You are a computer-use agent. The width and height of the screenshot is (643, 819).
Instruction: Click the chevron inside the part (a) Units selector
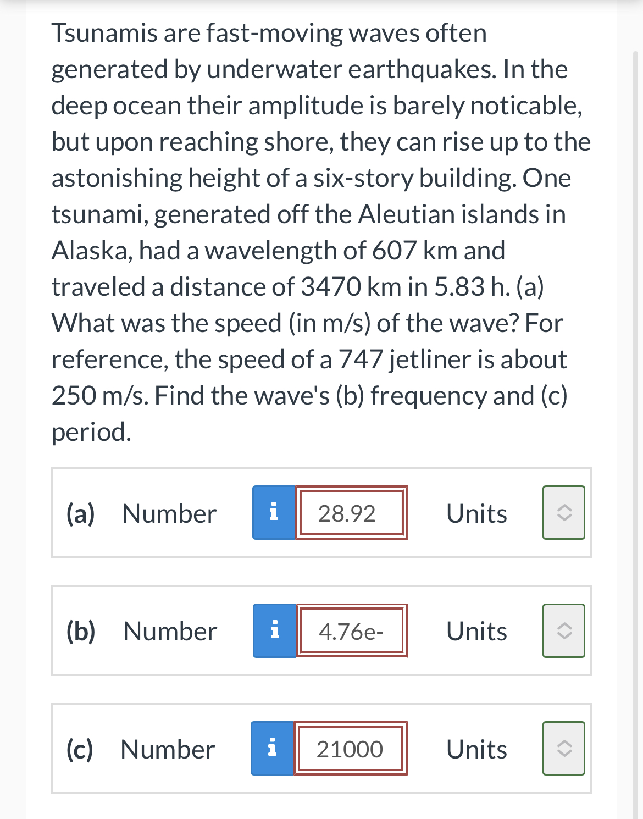click(563, 513)
